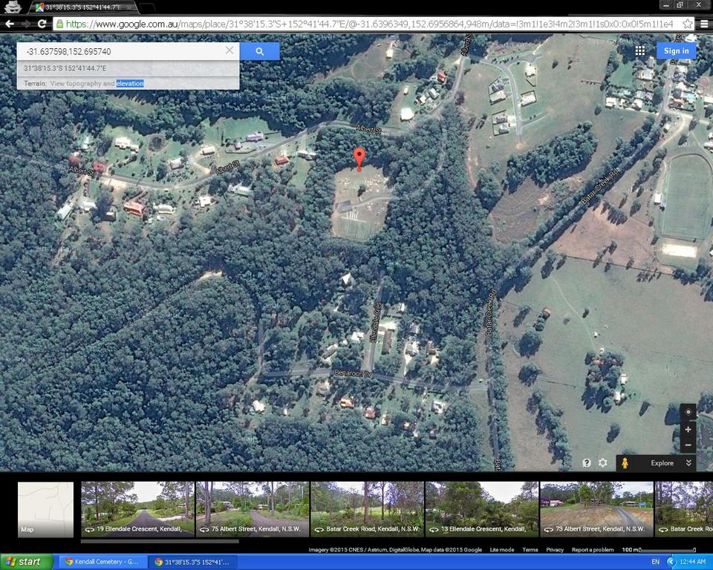
Task: Open 75 Albert Street street view photo
Action: [252, 509]
